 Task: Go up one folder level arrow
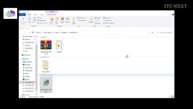(30, 32)
